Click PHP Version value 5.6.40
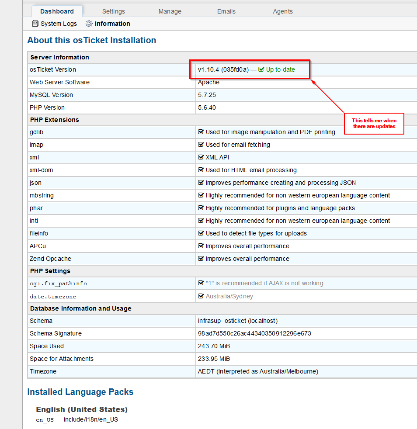This screenshot has width=417, height=429. 207,107
